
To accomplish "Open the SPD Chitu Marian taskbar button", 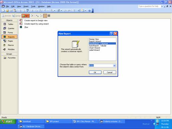I will click(85, 121).
